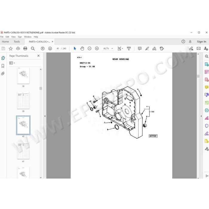Close the PARTS+CATALOG document tab

pyautogui.click(x=52, y=42)
